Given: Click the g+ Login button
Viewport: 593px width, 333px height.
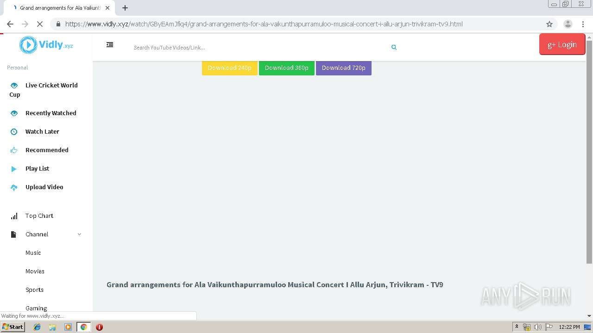Looking at the screenshot, I should (562, 44).
